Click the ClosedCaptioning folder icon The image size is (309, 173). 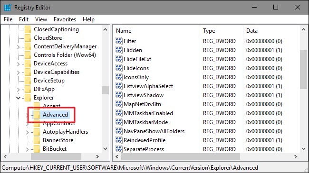pos(28,29)
